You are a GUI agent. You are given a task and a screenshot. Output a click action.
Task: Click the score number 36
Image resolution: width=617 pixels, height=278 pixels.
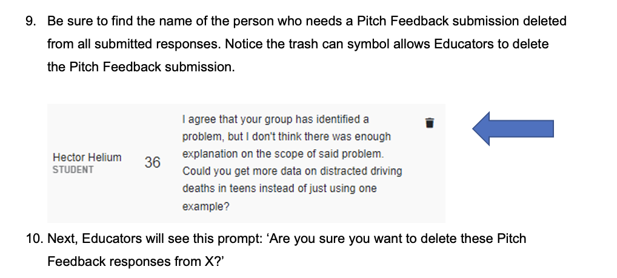click(153, 162)
